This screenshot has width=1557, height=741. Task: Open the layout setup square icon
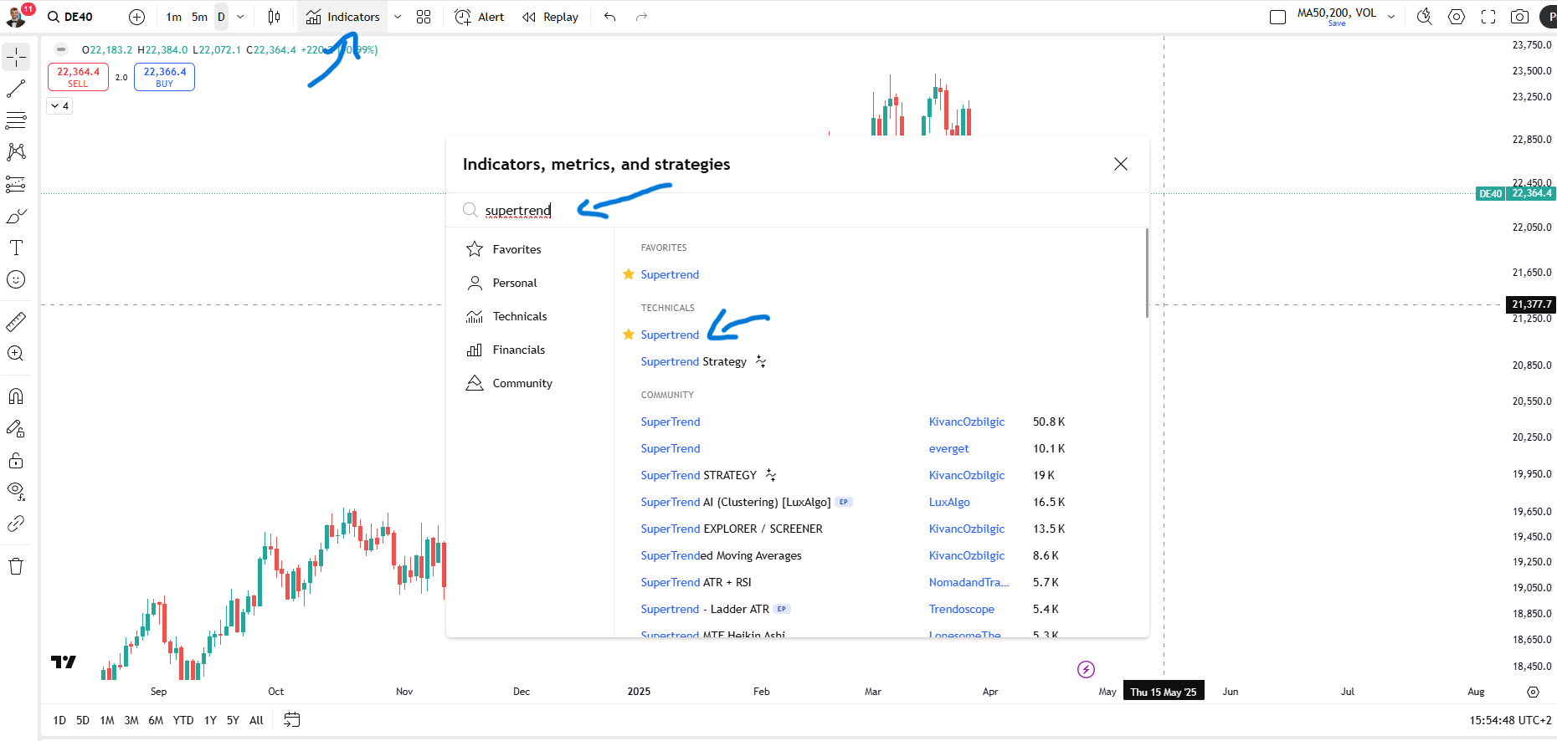(x=1277, y=17)
